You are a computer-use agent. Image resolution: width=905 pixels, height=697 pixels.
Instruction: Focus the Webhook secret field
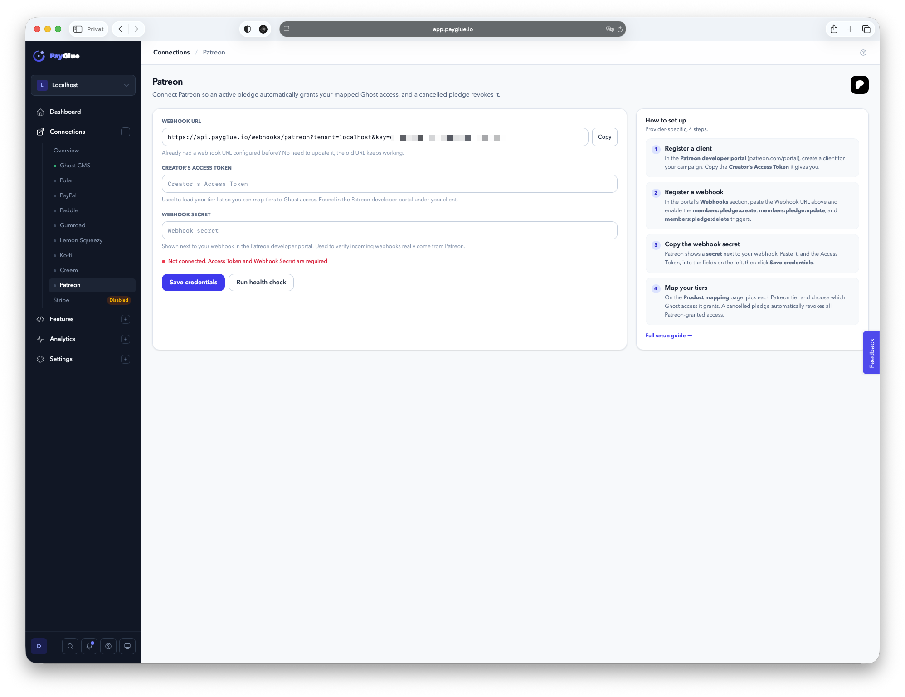click(x=389, y=230)
